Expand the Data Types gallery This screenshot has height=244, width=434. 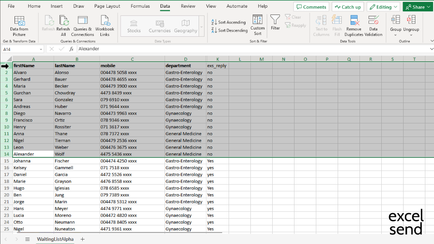pos(201,27)
